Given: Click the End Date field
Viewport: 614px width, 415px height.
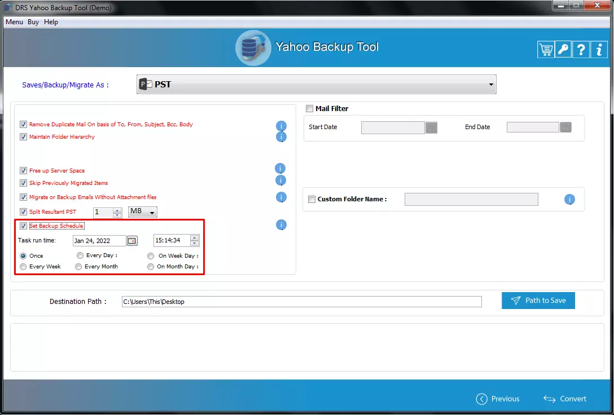Looking at the screenshot, I should click(533, 127).
